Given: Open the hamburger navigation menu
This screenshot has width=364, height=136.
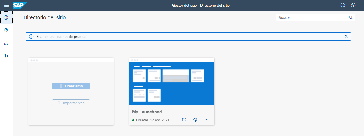Looking at the screenshot, I should [6, 5].
